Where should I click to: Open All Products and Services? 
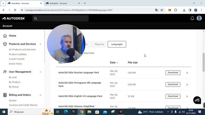22,50
